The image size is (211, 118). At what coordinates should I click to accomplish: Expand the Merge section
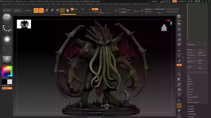[x=189, y=79]
